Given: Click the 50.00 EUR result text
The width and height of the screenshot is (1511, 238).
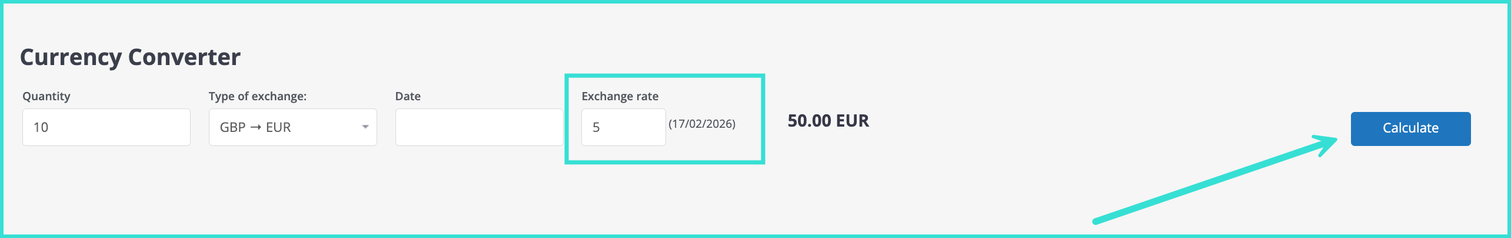Looking at the screenshot, I should (x=828, y=121).
